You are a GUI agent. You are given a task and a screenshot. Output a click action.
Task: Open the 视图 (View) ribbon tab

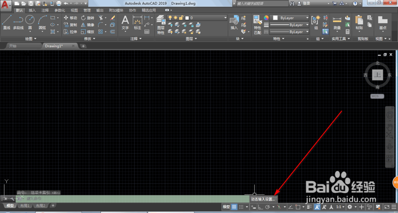(74, 10)
